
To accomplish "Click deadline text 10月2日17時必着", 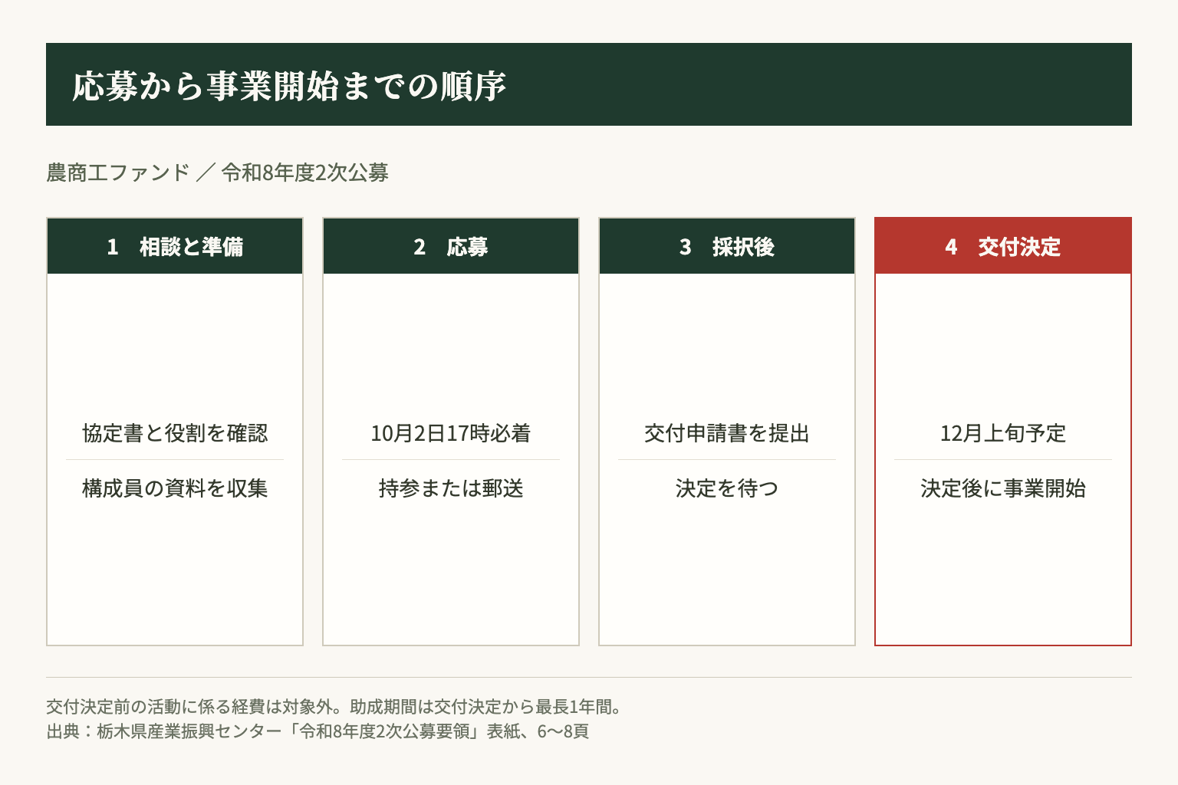I will tap(451, 433).
